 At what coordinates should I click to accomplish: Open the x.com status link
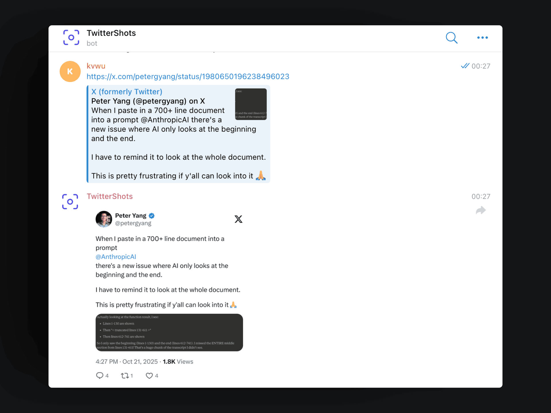(188, 77)
